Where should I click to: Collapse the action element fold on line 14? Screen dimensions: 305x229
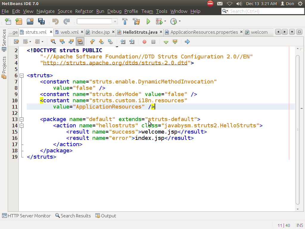click(x=21, y=126)
